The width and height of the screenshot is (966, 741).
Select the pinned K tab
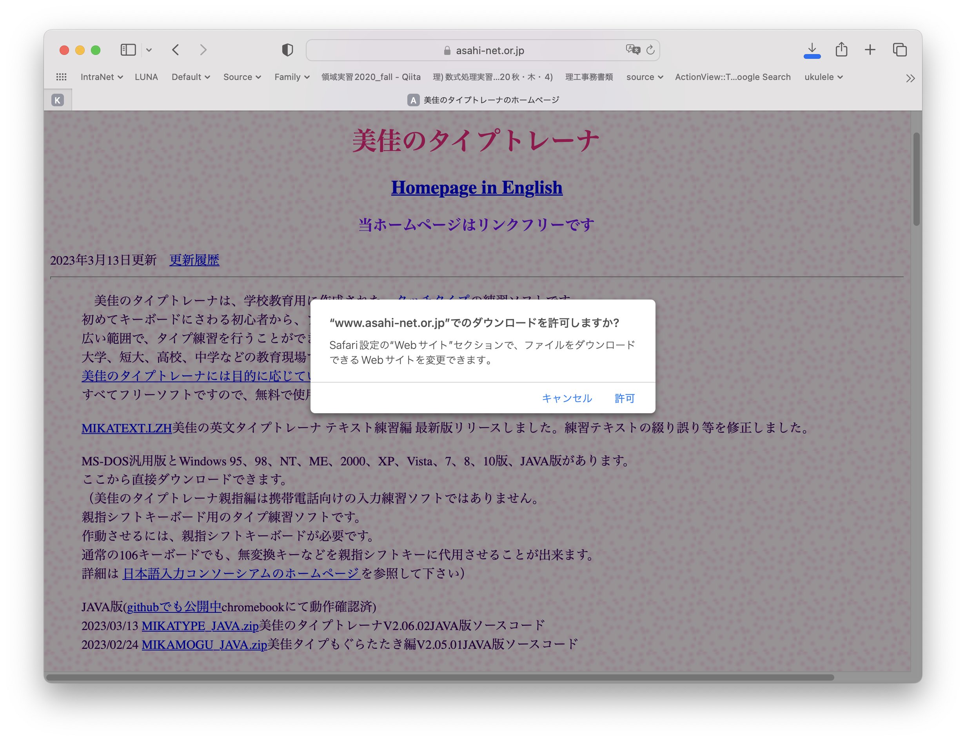(x=57, y=100)
